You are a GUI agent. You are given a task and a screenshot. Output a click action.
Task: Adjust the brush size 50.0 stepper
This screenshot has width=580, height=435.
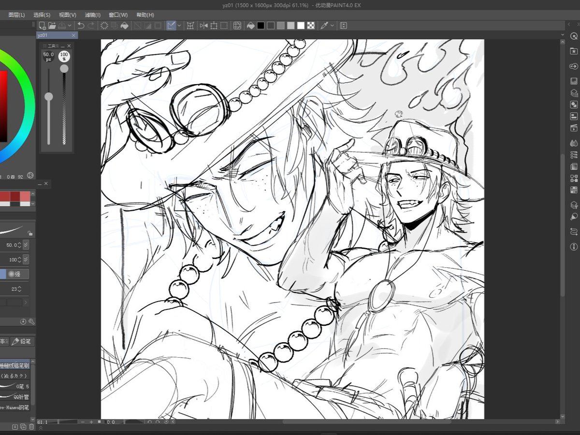19,245
